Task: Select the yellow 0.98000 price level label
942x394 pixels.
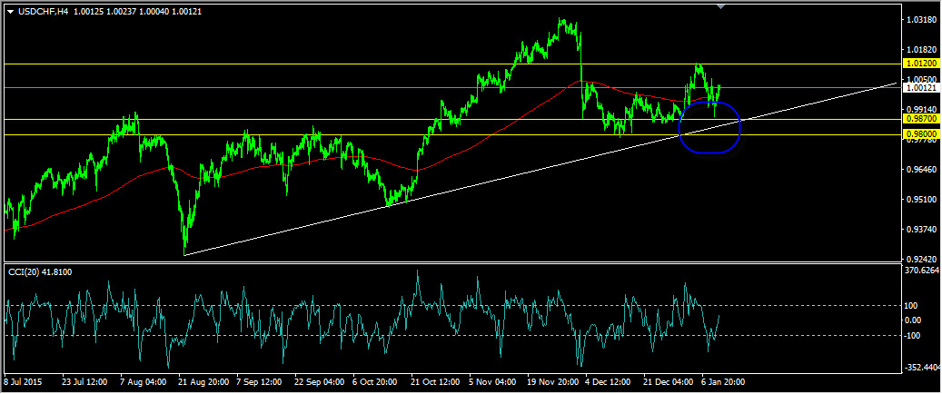Action: pos(922,134)
